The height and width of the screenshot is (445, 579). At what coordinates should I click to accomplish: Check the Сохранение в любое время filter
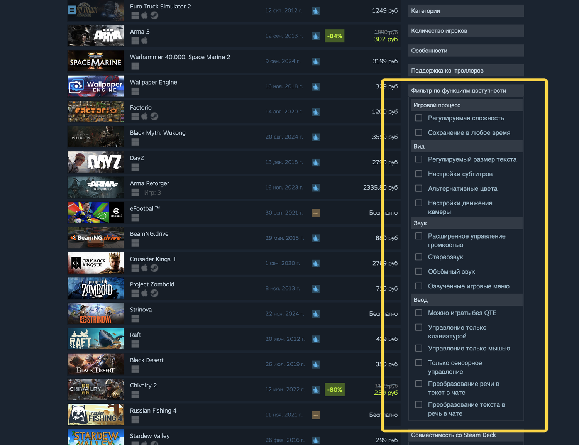[x=418, y=132]
